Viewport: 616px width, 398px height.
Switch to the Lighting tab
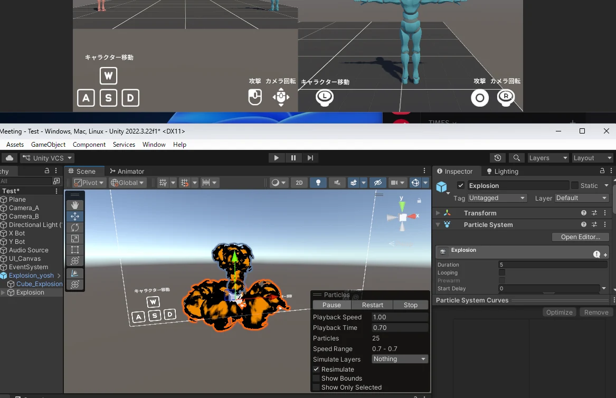coord(503,172)
